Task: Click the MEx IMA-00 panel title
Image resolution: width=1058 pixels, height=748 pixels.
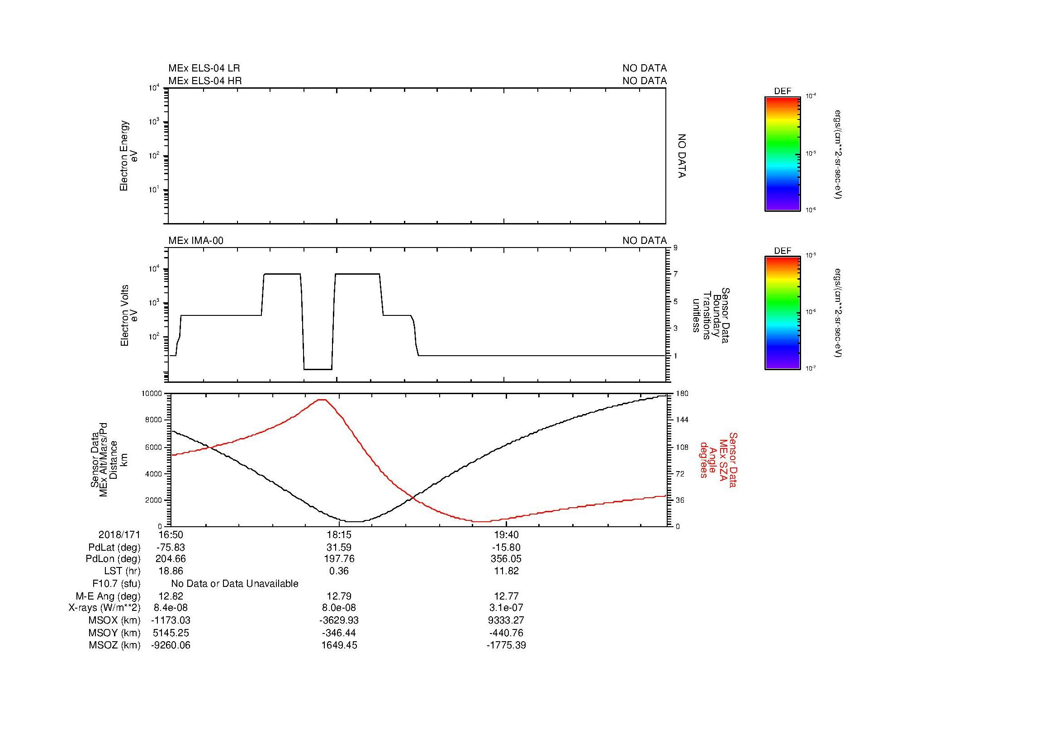Action: coord(196,241)
